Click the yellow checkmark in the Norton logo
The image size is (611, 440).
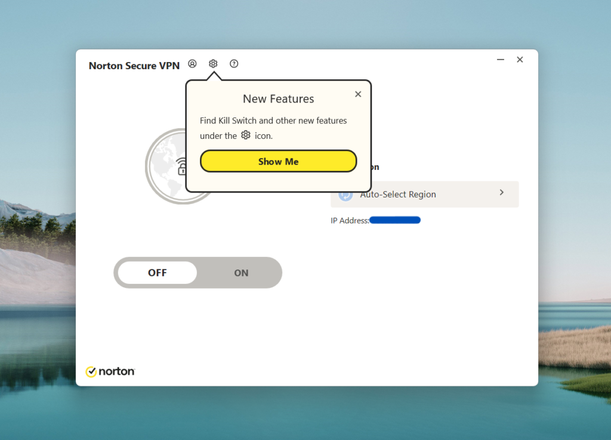(x=91, y=371)
